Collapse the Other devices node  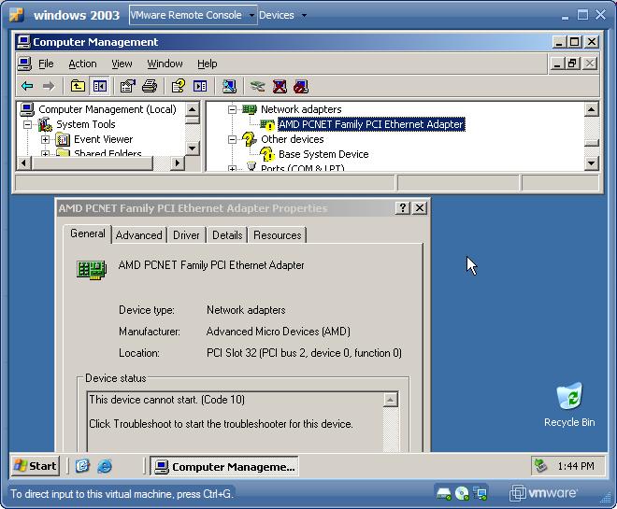232,139
